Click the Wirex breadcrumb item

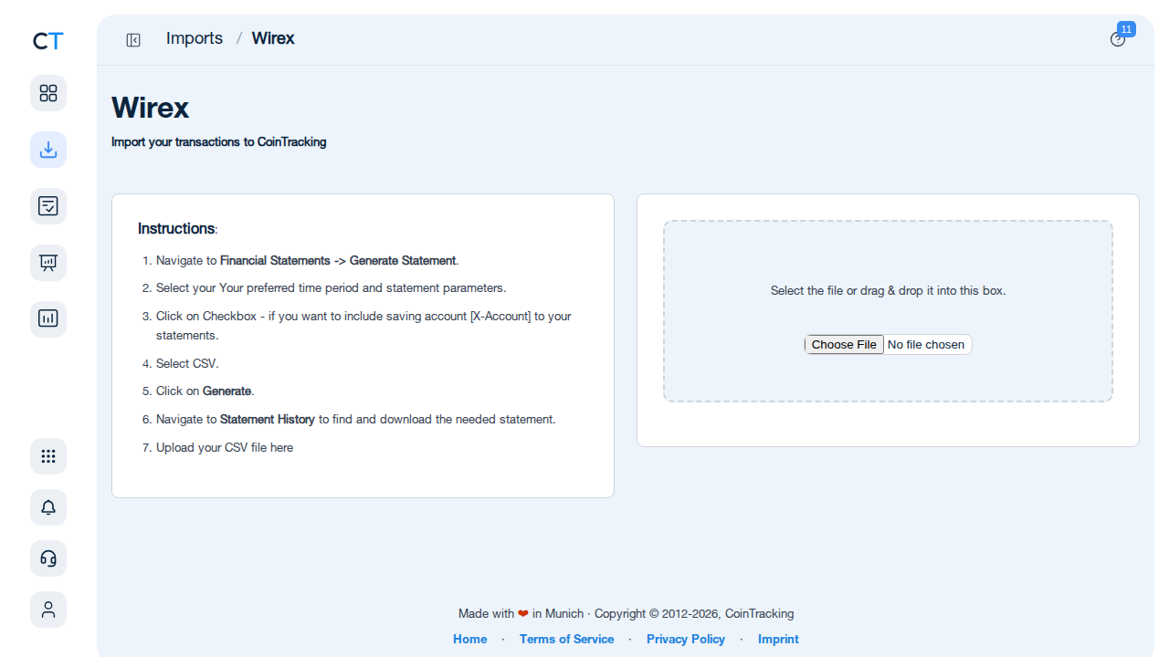pyautogui.click(x=273, y=38)
